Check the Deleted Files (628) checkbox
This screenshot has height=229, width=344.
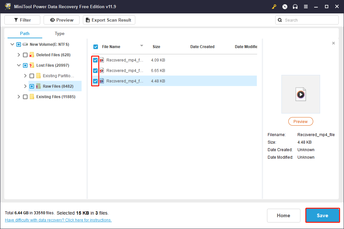click(x=25, y=55)
